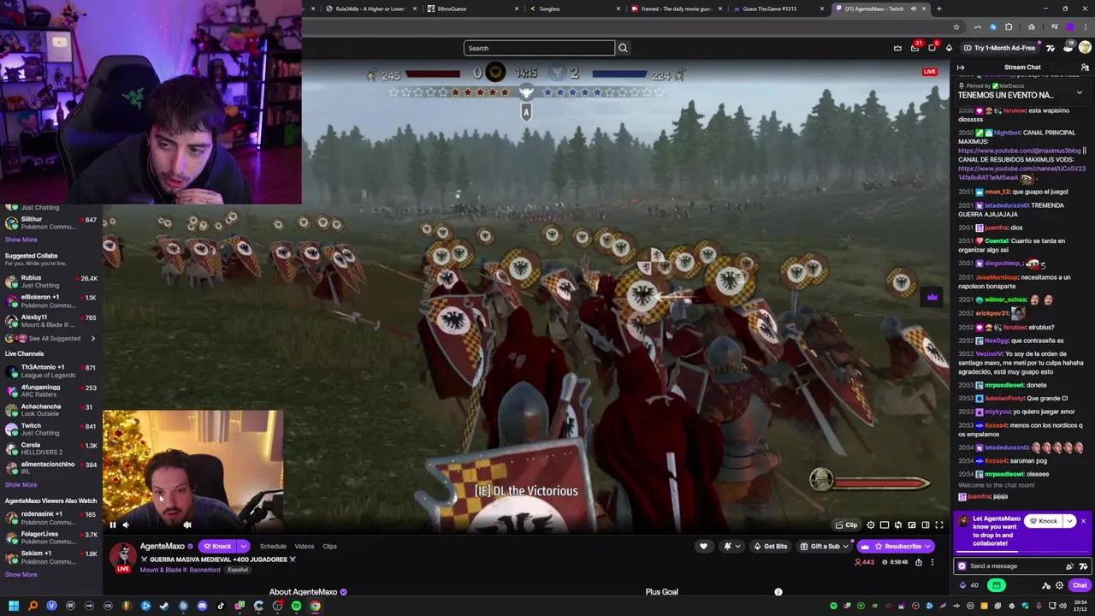Open Windows Start menu
Viewport: 1095px width, 616px height.
click(x=14, y=606)
